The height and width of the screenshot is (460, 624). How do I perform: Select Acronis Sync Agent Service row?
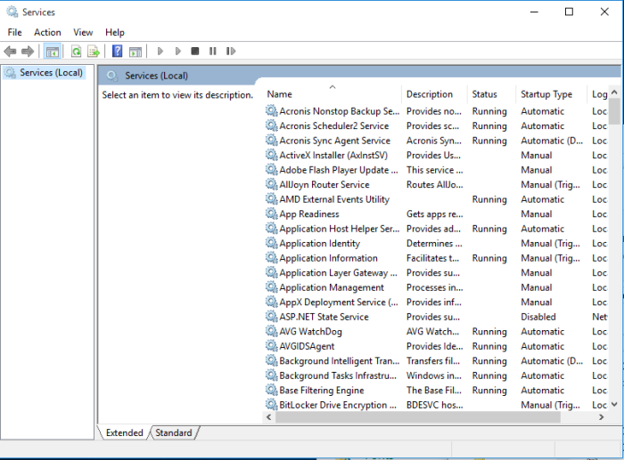coord(437,141)
